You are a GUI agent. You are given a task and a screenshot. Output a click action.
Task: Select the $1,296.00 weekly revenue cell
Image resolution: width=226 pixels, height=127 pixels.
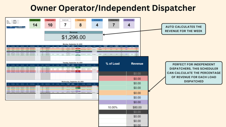(x=73, y=37)
